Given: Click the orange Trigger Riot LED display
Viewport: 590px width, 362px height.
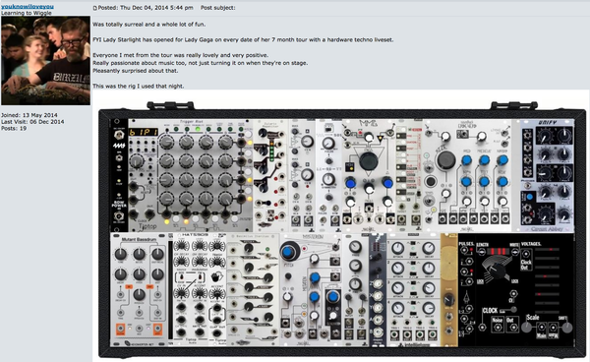Looking at the screenshot, I should (x=144, y=133).
